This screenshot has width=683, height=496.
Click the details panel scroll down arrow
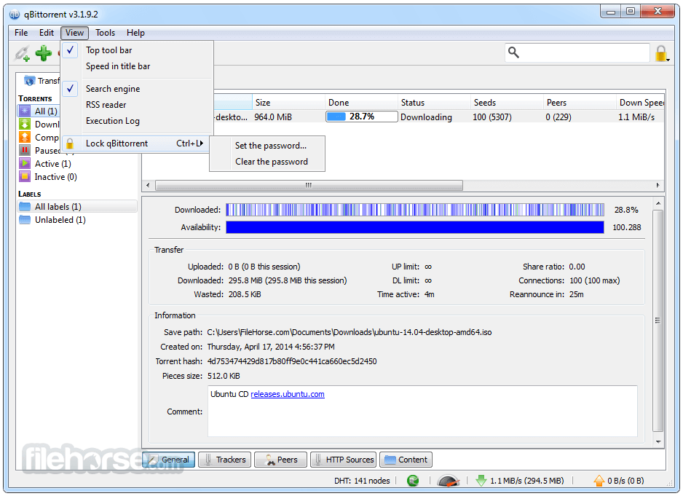pyautogui.click(x=658, y=442)
